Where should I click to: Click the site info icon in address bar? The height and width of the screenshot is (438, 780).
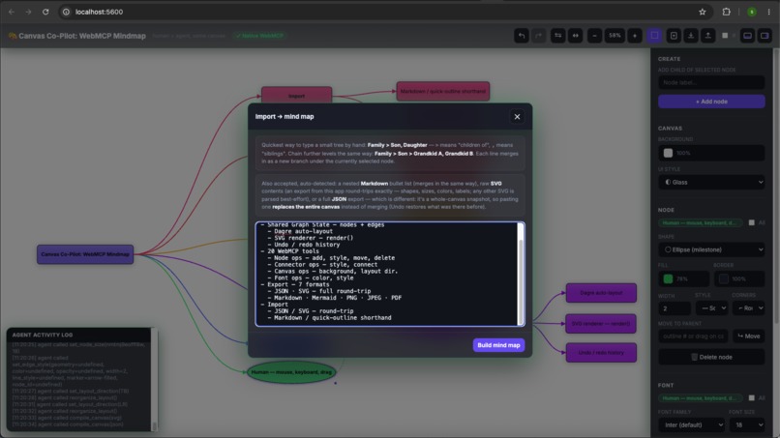tap(66, 12)
